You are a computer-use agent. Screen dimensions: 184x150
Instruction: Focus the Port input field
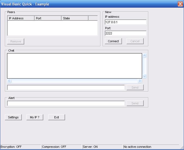point(125,33)
